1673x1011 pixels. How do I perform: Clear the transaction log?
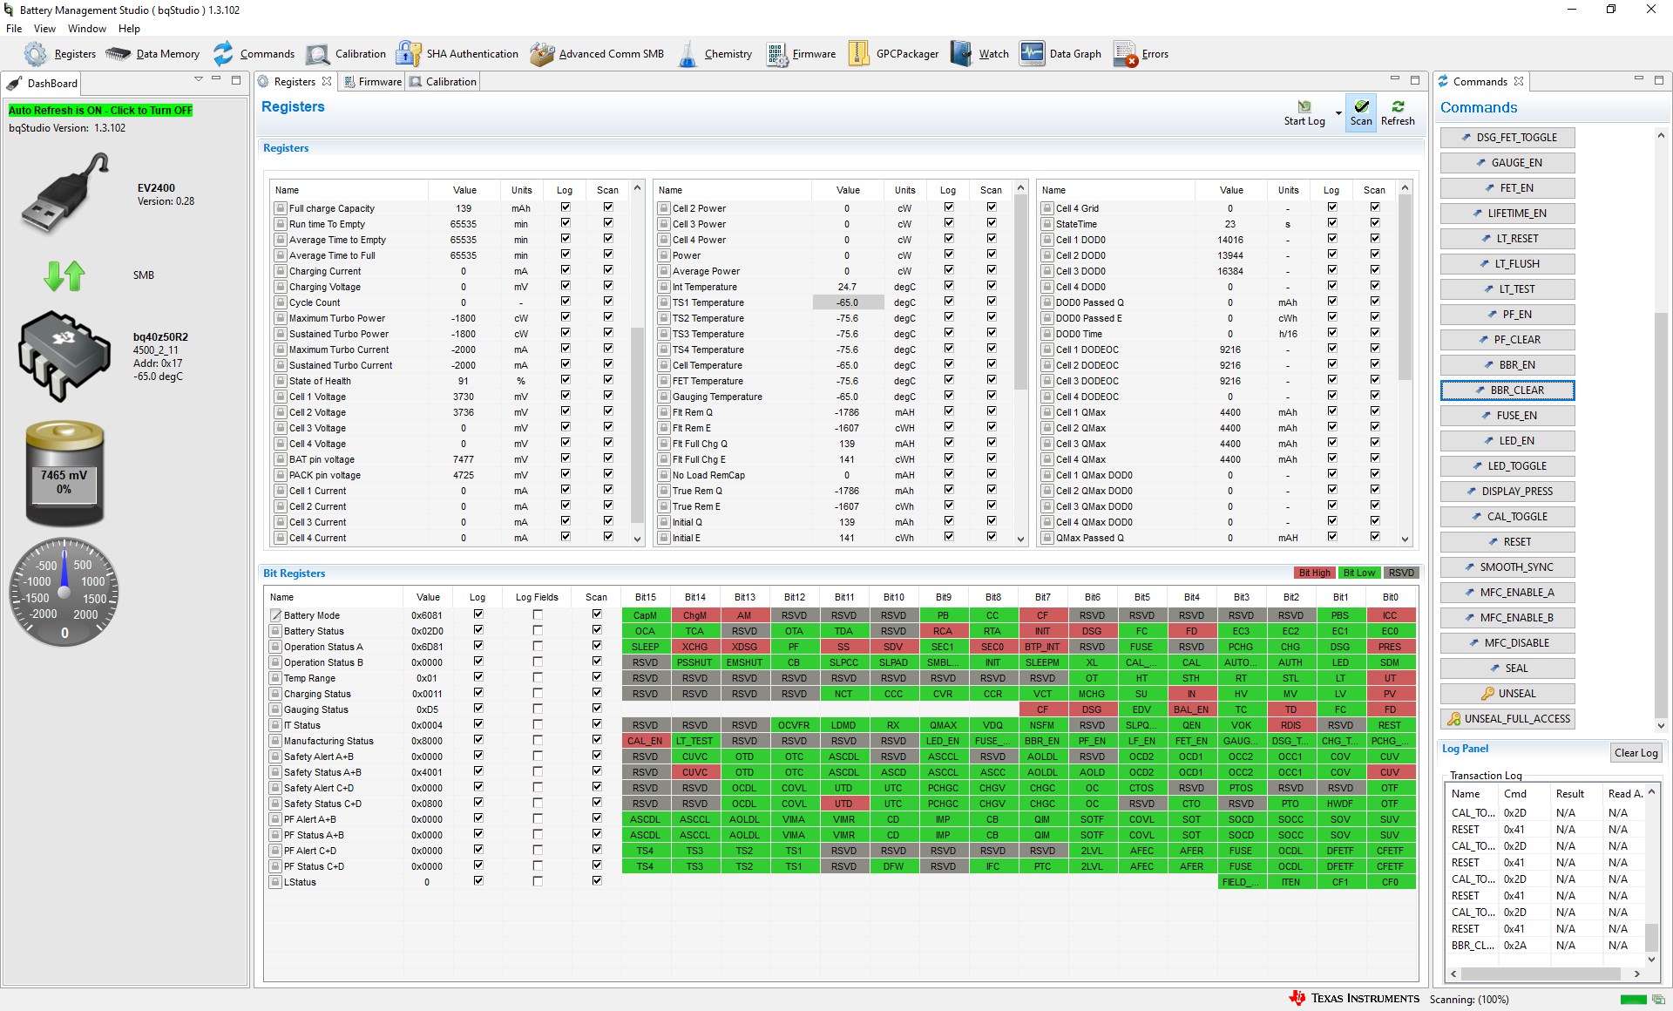(x=1636, y=753)
